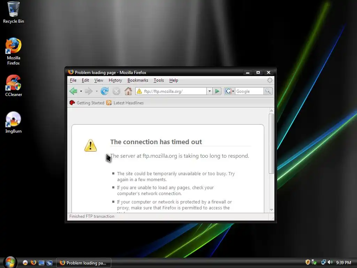This screenshot has height=268, width=357.
Task: Select the CCleaner desktop shortcut
Action: [14, 86]
